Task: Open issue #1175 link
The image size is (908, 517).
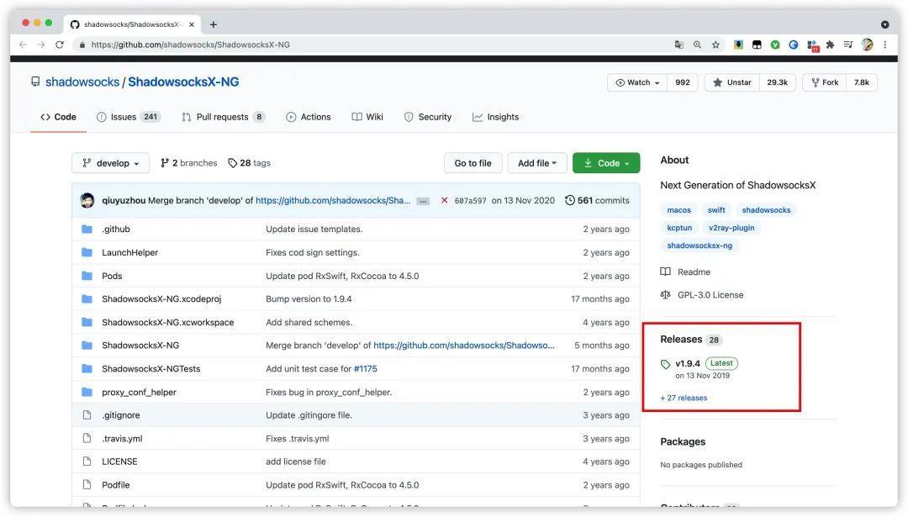Action: [366, 369]
